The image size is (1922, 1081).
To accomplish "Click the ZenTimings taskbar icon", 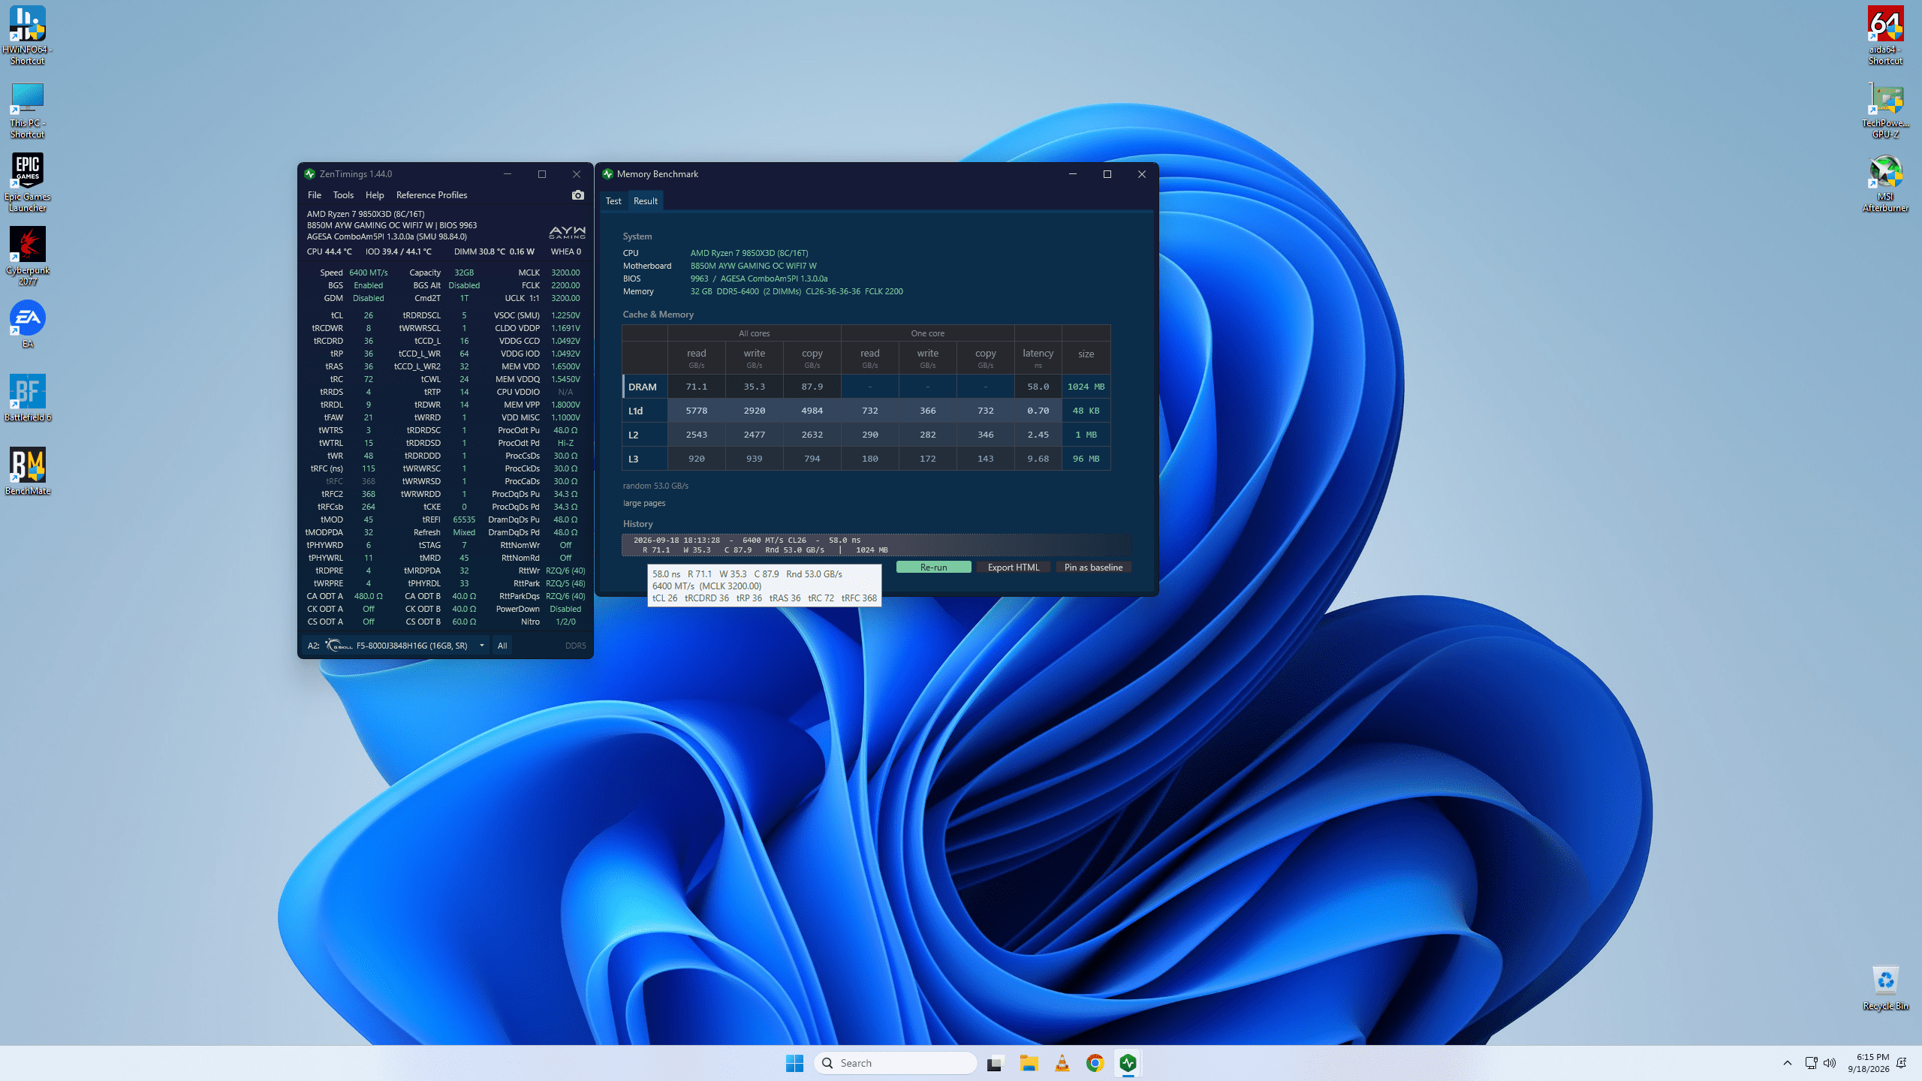I will [x=1128, y=1063].
